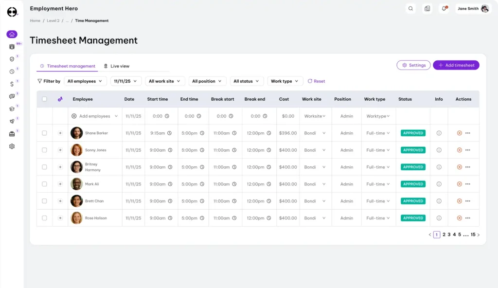Open sidebar settings gear icon
Image resolution: width=498 pixels, height=288 pixels.
(x=12, y=146)
